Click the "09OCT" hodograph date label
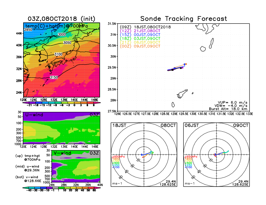The image size is (266, 205). pos(241,126)
